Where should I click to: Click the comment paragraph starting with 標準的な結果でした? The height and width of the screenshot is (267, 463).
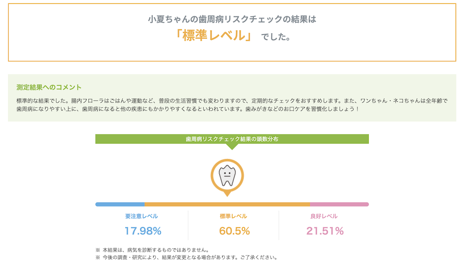coord(231,100)
